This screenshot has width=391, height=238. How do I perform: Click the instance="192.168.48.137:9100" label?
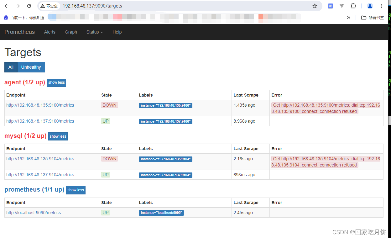tap(165, 121)
